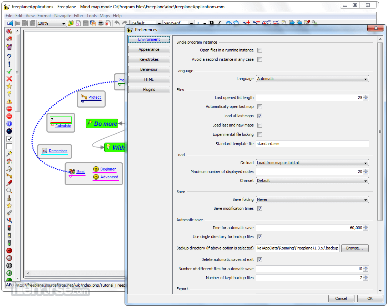
Task: Open the On load dropdown
Action: tap(312, 163)
